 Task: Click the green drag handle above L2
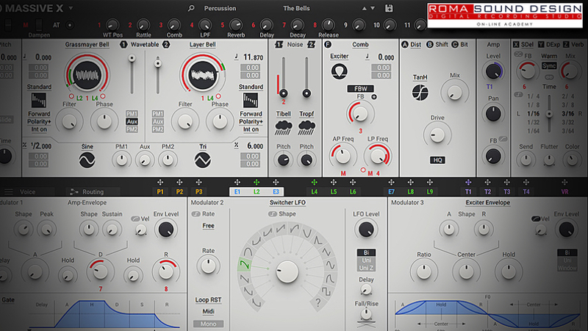[257, 182]
